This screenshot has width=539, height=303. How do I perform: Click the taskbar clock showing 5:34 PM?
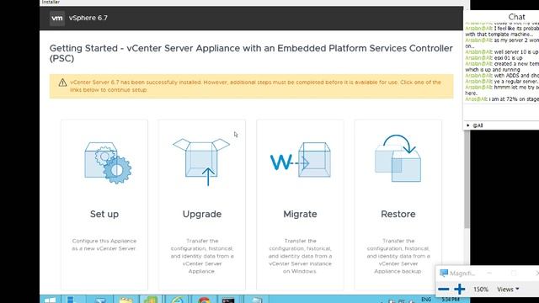click(451, 300)
